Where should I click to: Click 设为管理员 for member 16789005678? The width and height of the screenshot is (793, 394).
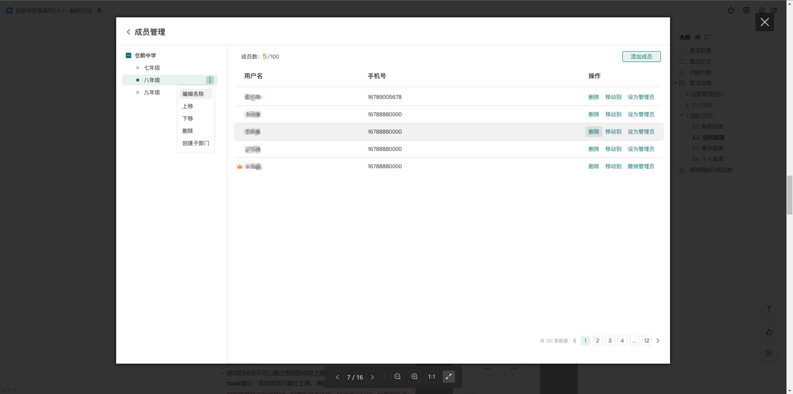(641, 97)
